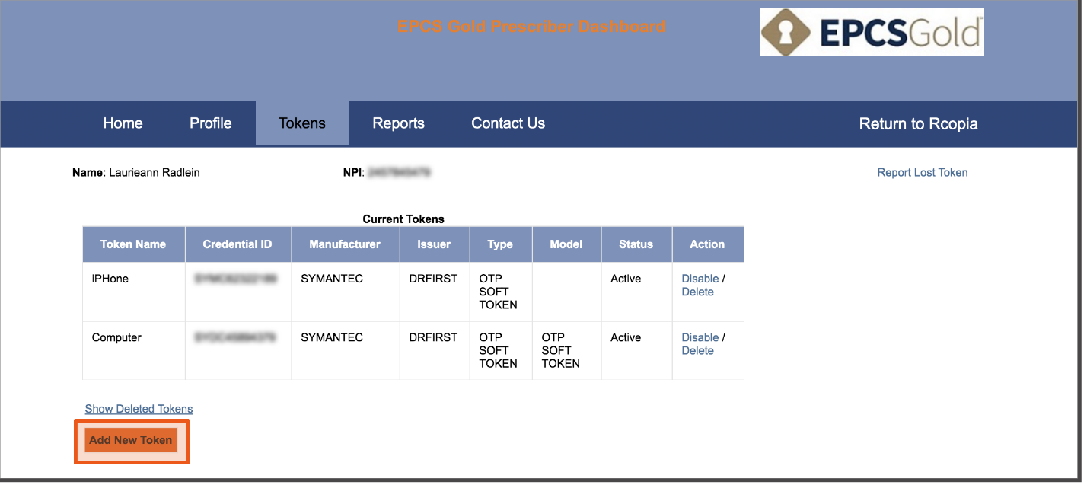
Task: Click the Token Name column header
Action: [133, 244]
